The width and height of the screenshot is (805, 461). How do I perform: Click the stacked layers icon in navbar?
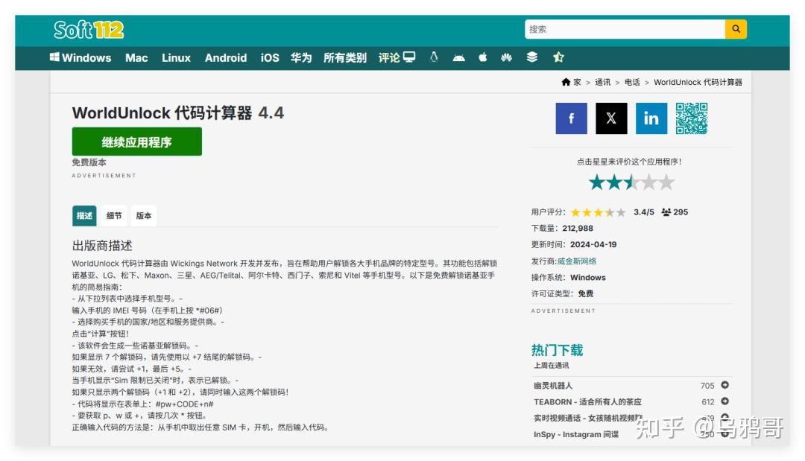coord(531,57)
